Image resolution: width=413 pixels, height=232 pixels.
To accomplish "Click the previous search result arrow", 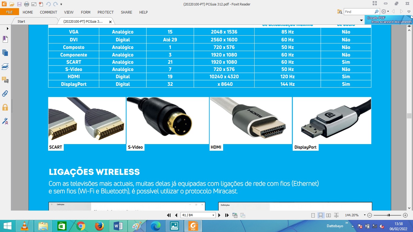I will pyautogui.click(x=393, y=11).
